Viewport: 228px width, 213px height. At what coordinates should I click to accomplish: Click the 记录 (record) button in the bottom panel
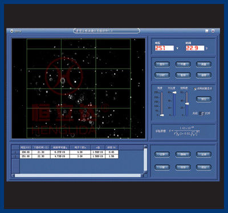click(162, 155)
